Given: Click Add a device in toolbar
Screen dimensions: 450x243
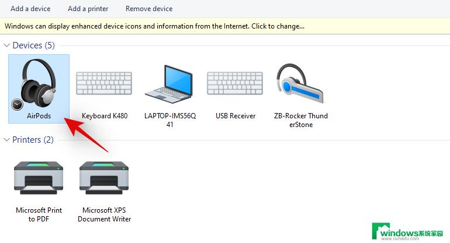Looking at the screenshot, I should (30, 9).
